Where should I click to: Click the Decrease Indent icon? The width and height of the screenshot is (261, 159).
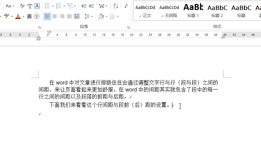84,6
